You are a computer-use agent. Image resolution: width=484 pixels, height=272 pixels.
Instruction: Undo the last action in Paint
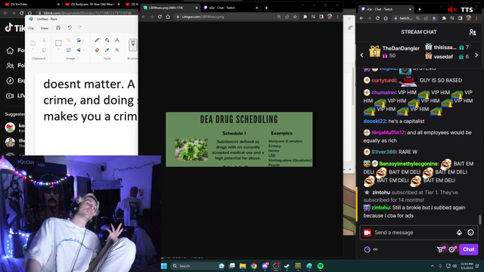coord(70,28)
